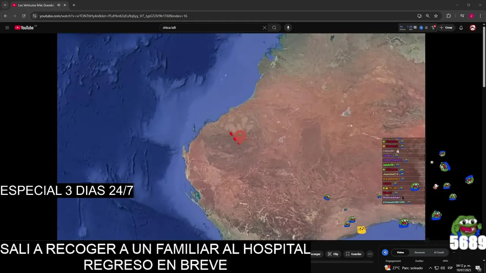Click the vidIQ 1.3K 48h stat
486x273 pixels.
(x=410, y=28)
